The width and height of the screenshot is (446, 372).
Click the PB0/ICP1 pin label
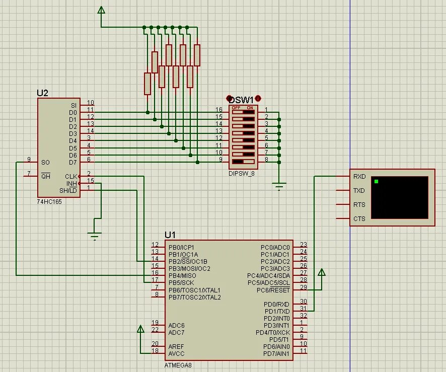pyautogui.click(x=182, y=248)
